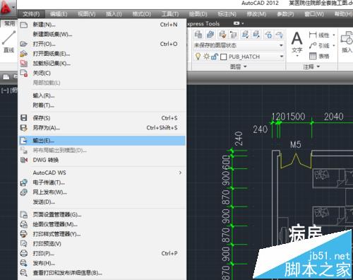This screenshot has height=280, width=353.
Task: Choose 打印样式管理器(Y)... menu entry
Action: coord(102,234)
